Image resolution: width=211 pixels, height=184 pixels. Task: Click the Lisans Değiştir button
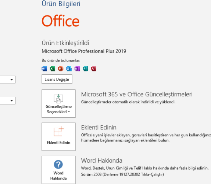point(57,79)
